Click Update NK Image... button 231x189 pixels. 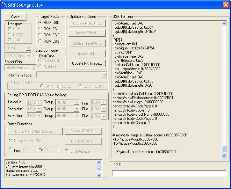[x=87, y=63]
